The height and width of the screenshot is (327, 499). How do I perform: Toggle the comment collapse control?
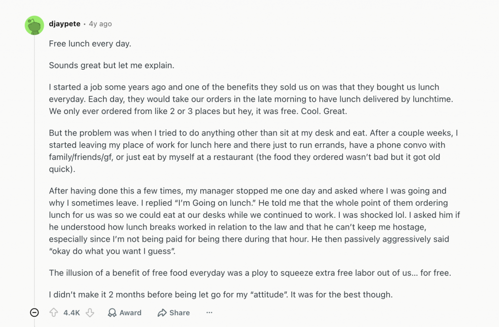(34, 313)
